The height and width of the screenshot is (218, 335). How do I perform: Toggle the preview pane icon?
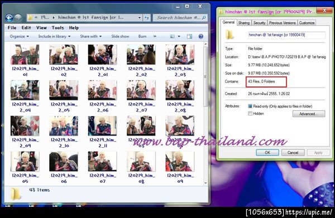189,36
